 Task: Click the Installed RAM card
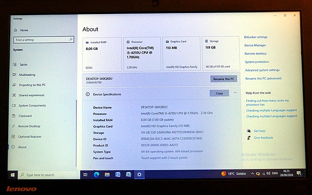(x=102, y=54)
